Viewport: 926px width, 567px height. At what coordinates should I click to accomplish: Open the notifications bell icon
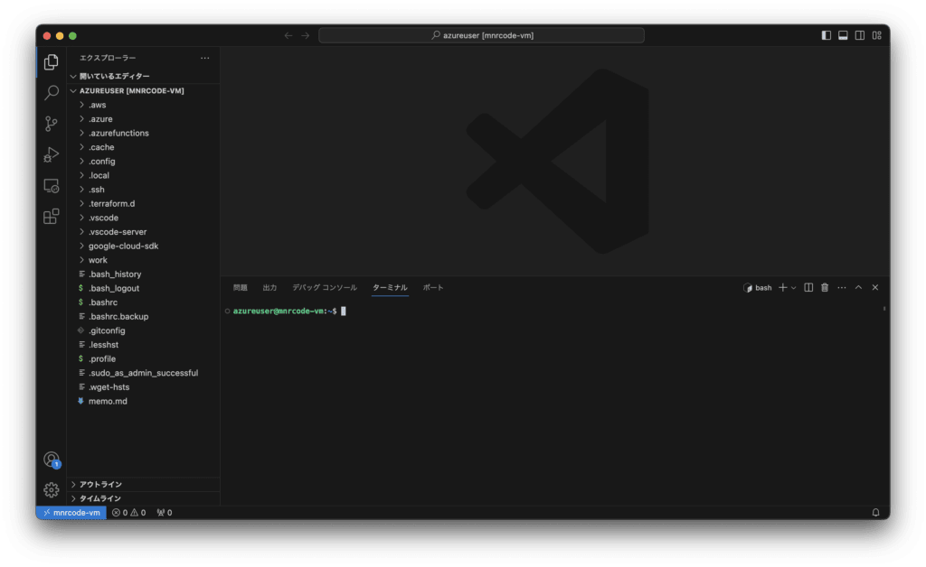point(875,513)
